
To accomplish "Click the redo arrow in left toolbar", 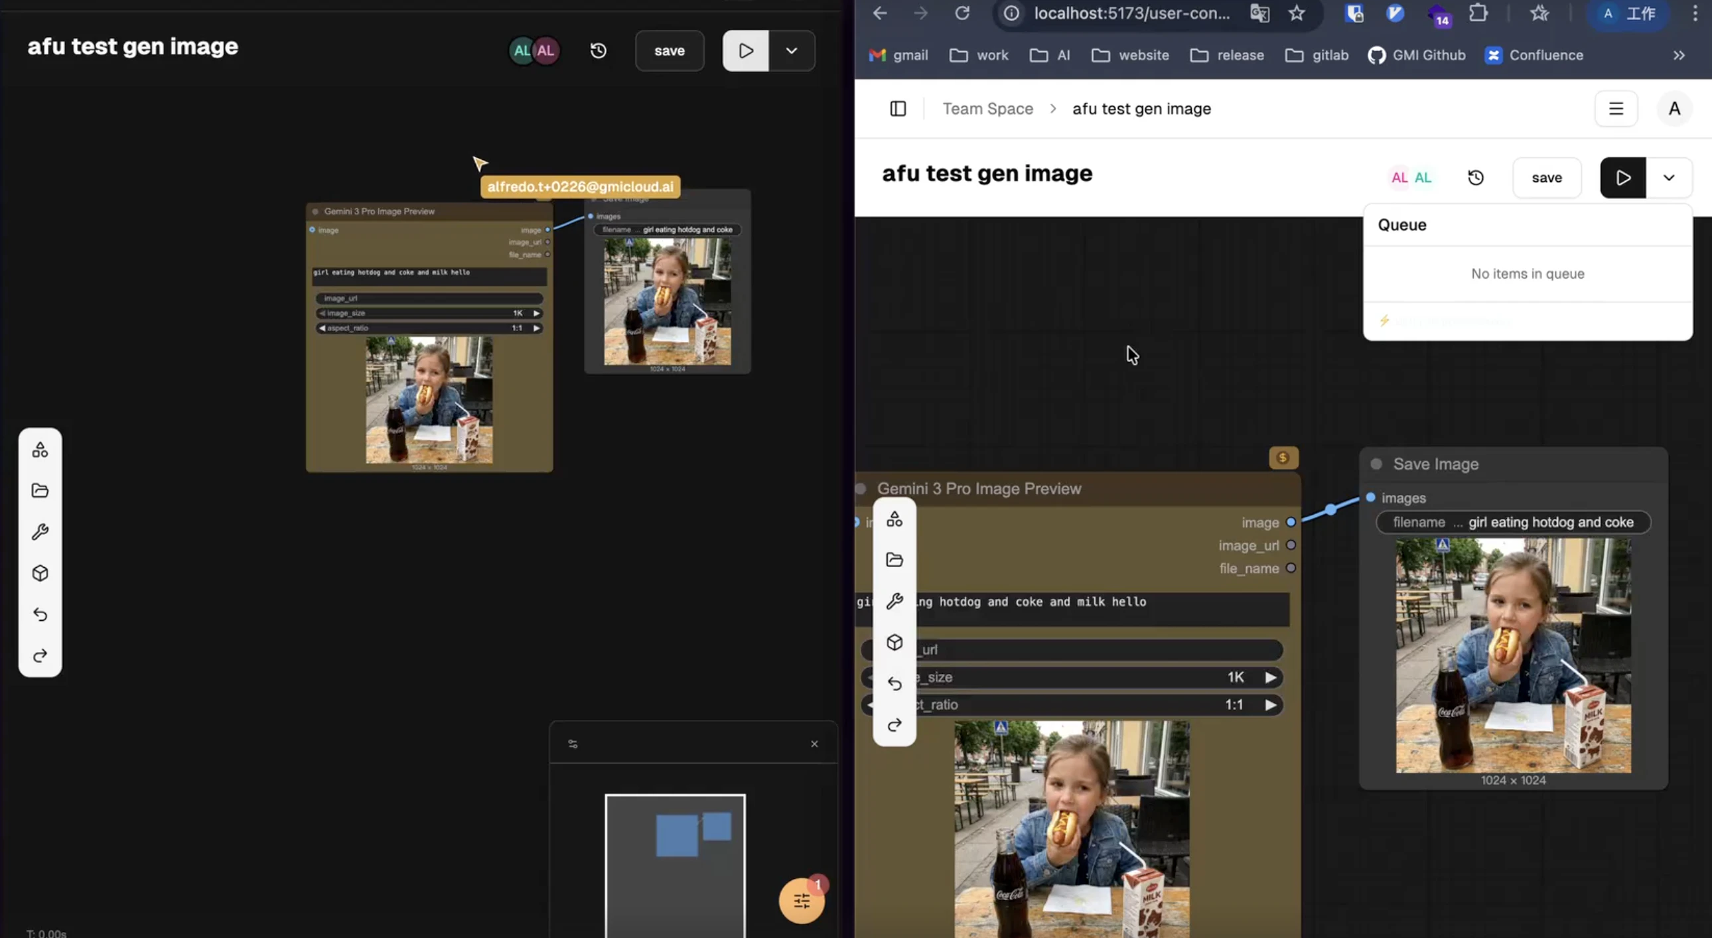I will [40, 655].
